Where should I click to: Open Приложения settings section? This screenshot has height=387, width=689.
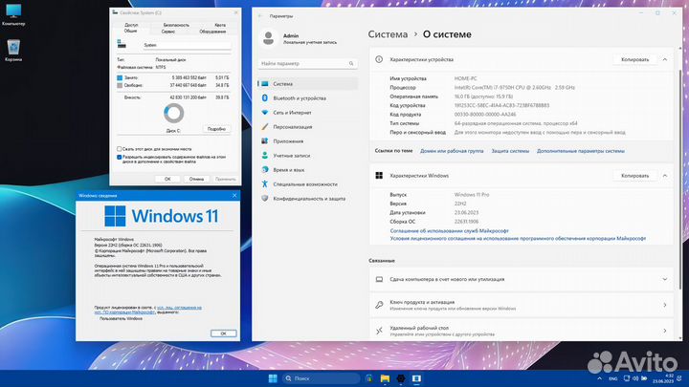(307, 141)
